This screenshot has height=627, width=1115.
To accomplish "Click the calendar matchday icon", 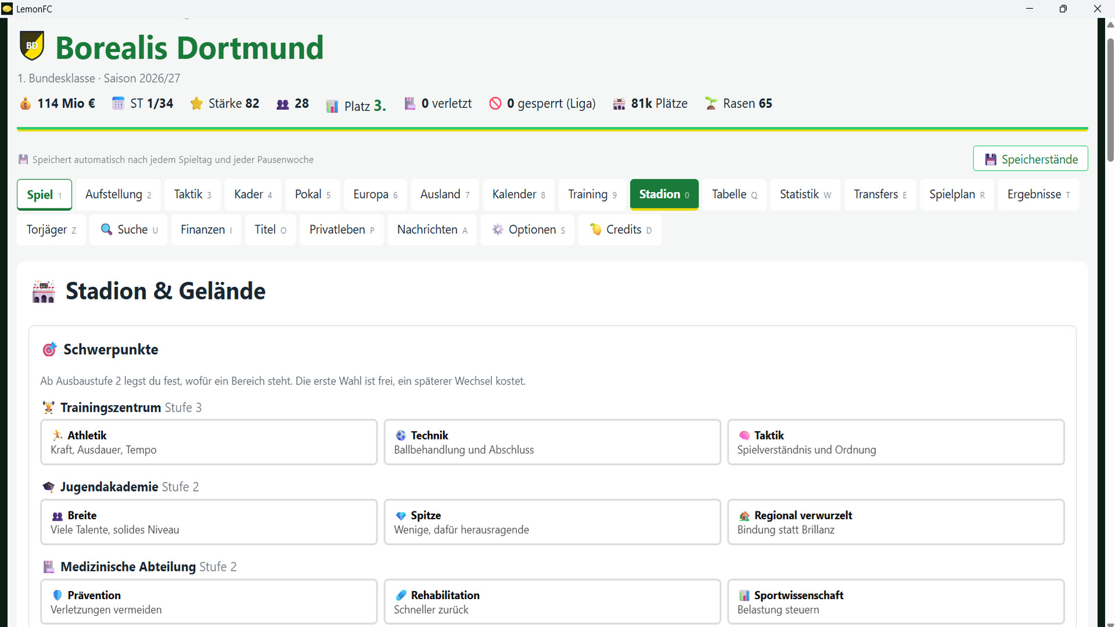I will [118, 104].
